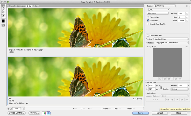Click the gray Color Table area
Viewport: 191px width, 116px height.
(x=167, y=62)
